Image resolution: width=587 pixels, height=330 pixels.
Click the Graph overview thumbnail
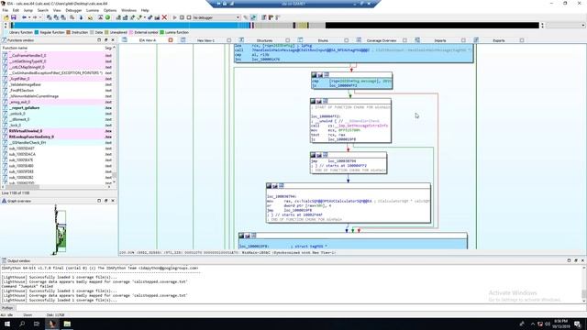pyautogui.click(x=60, y=230)
